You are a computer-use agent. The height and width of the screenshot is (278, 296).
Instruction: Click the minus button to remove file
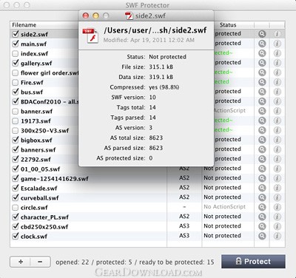click(40, 262)
